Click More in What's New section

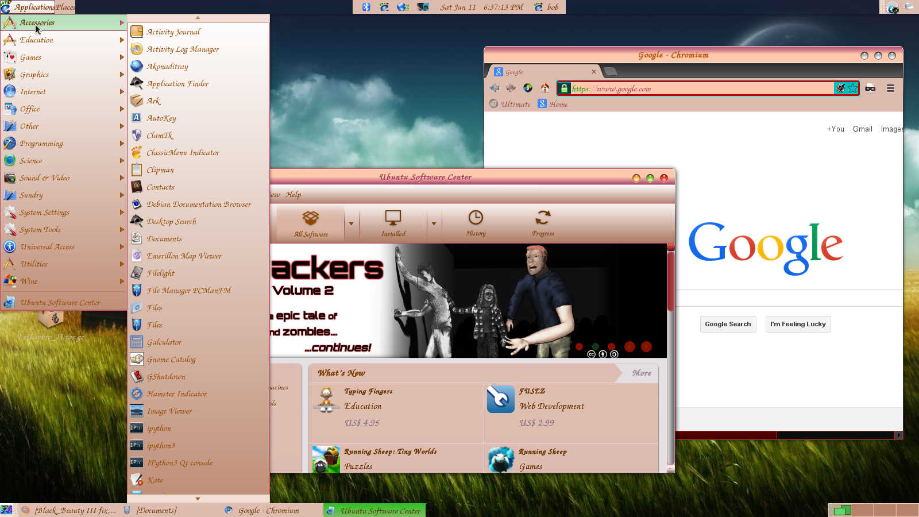[x=642, y=373]
